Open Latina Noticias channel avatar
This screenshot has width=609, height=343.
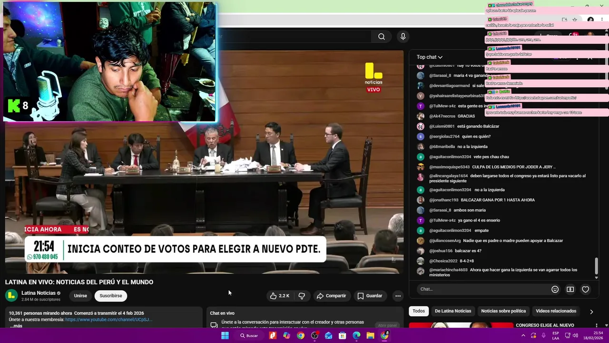coord(11,296)
